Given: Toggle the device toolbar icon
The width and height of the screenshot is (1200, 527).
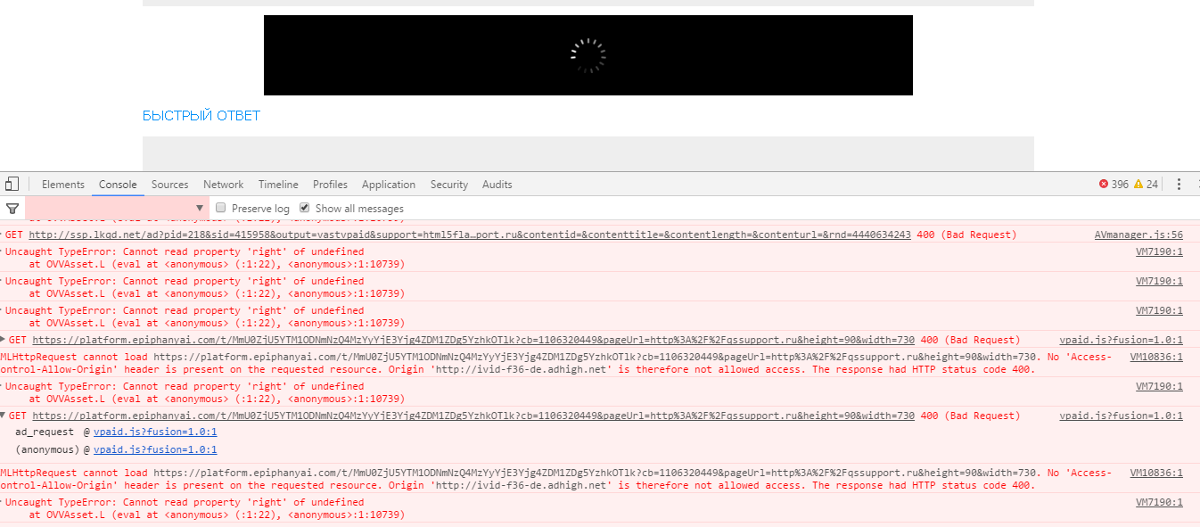Looking at the screenshot, I should [12, 185].
